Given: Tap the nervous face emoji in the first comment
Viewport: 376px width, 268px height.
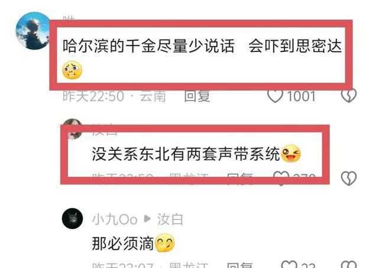Looking at the screenshot, I should pyautogui.click(x=72, y=70).
